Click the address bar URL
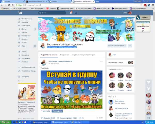This screenshot has width=155, height=124. (30, 5)
